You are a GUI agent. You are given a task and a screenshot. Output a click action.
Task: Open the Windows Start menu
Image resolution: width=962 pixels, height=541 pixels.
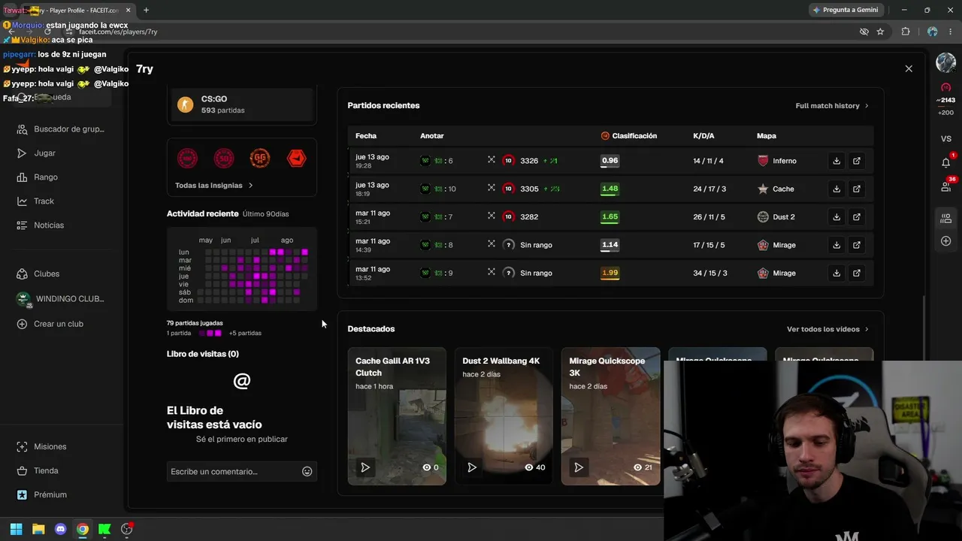tap(16, 529)
